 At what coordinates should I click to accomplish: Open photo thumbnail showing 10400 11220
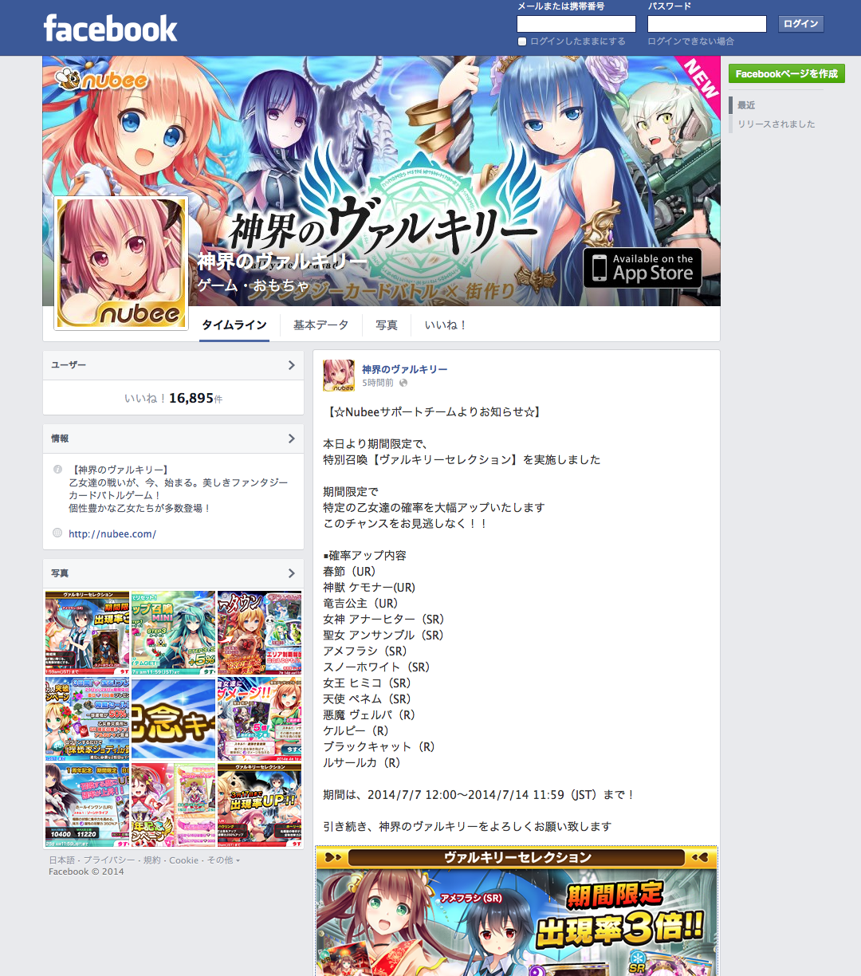click(x=87, y=805)
